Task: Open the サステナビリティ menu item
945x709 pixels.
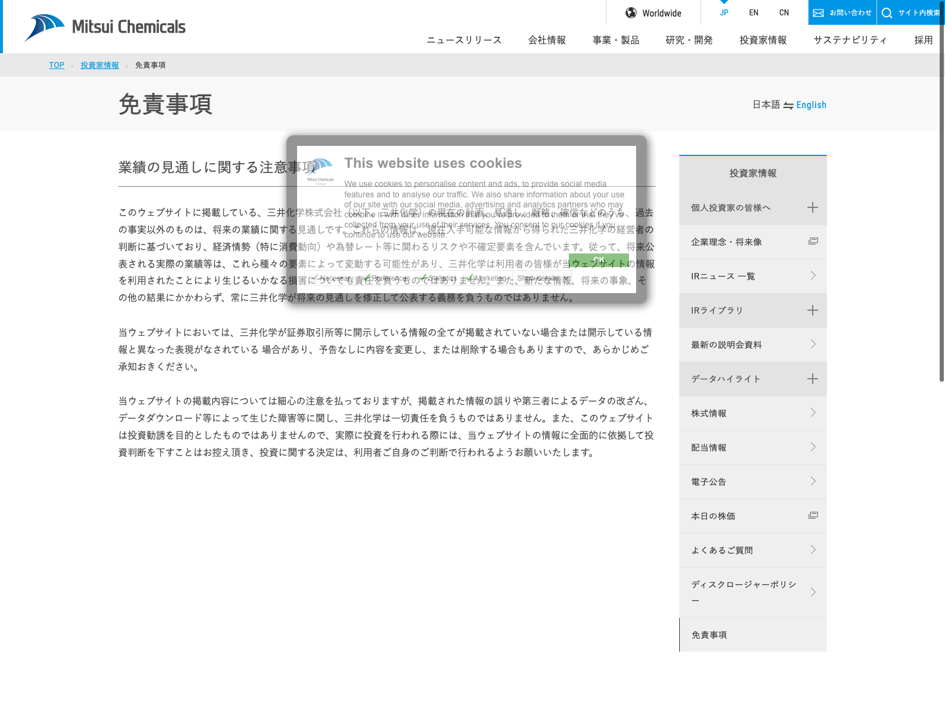Action: click(850, 40)
